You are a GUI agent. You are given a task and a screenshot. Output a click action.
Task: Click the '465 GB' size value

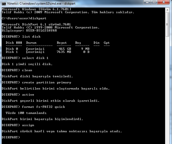click(x=65, y=49)
